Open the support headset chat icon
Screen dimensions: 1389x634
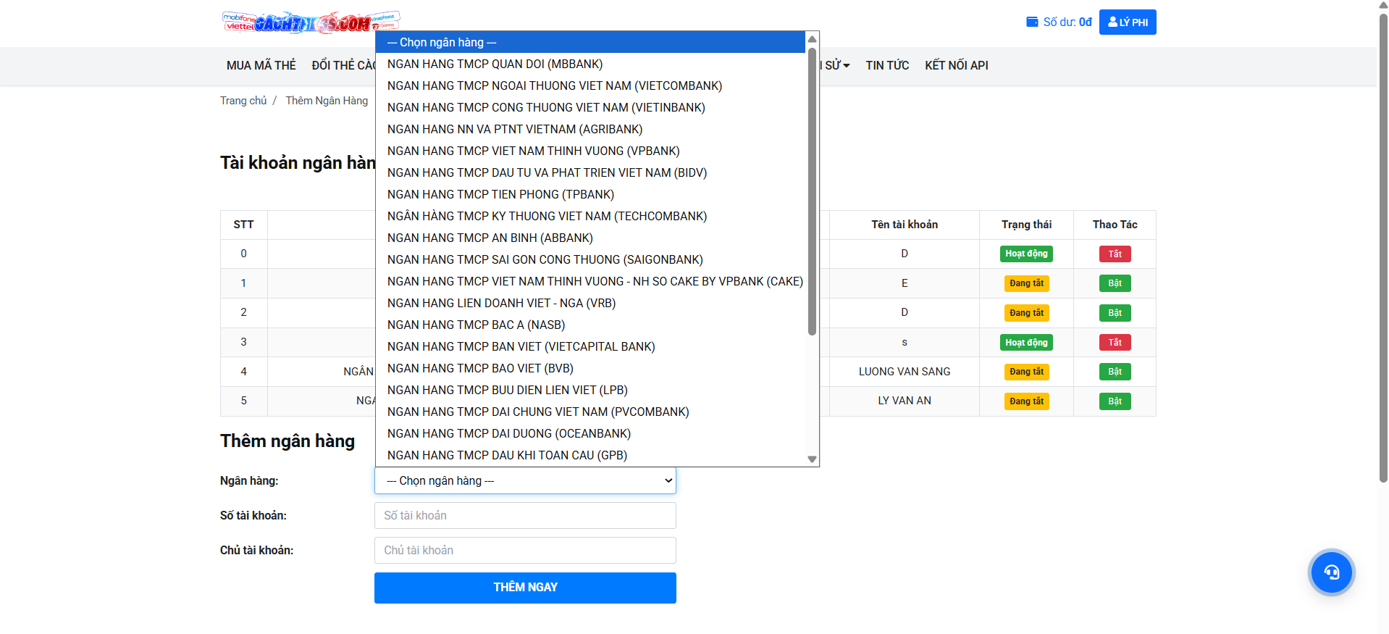click(x=1331, y=572)
